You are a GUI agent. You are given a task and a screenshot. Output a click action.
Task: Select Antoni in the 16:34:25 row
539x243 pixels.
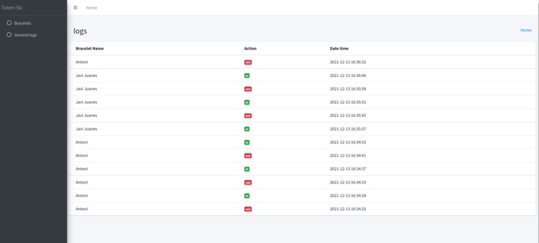pos(82,209)
